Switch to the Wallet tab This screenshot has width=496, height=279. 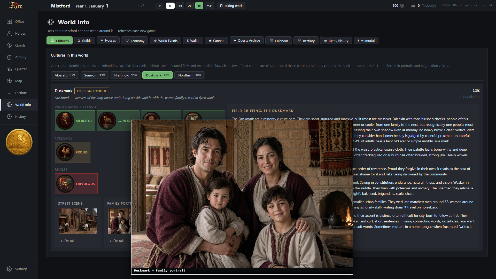[x=193, y=41]
